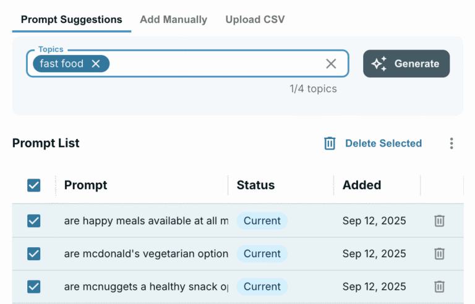Uncheck the mcdonald's vegetarian prompt checkbox
The width and height of the screenshot is (475, 304).
[x=34, y=253]
